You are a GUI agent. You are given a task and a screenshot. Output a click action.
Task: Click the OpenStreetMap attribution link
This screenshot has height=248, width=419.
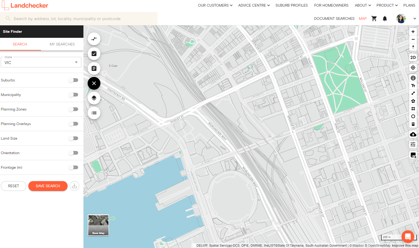click(377, 246)
